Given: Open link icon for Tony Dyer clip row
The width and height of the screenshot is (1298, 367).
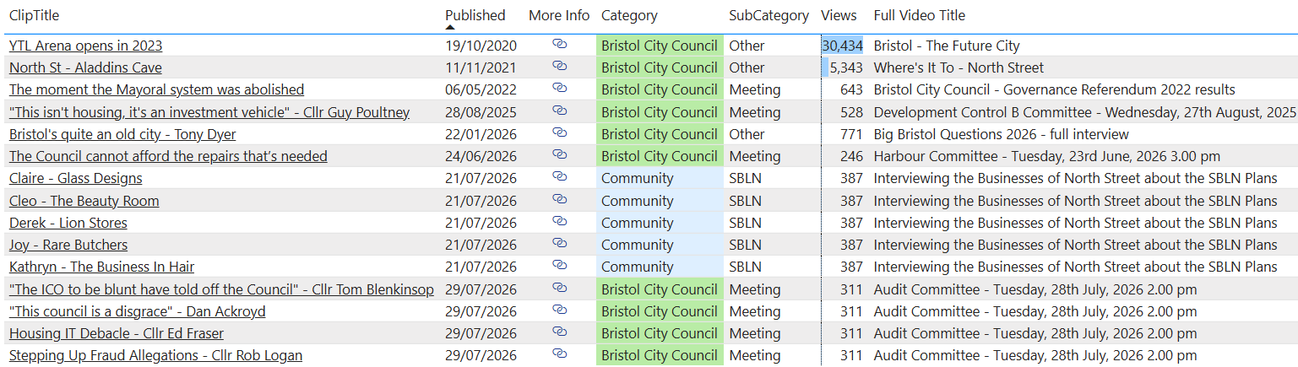Looking at the screenshot, I should [559, 132].
